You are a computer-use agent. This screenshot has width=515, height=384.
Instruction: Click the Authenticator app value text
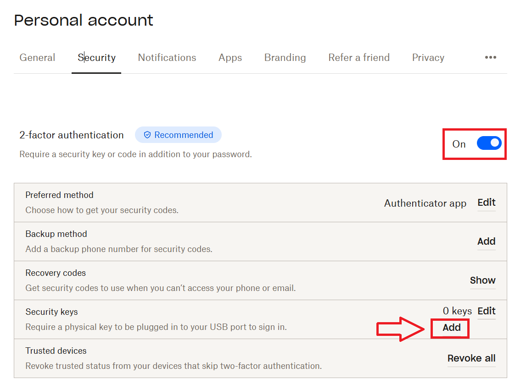(425, 203)
